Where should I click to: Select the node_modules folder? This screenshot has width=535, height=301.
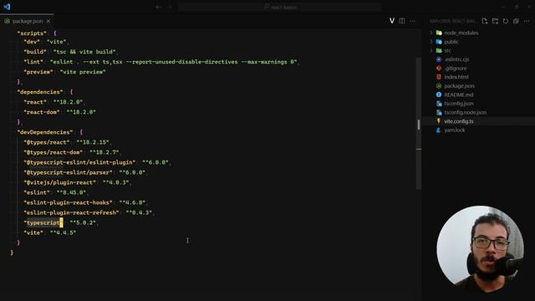coord(461,33)
